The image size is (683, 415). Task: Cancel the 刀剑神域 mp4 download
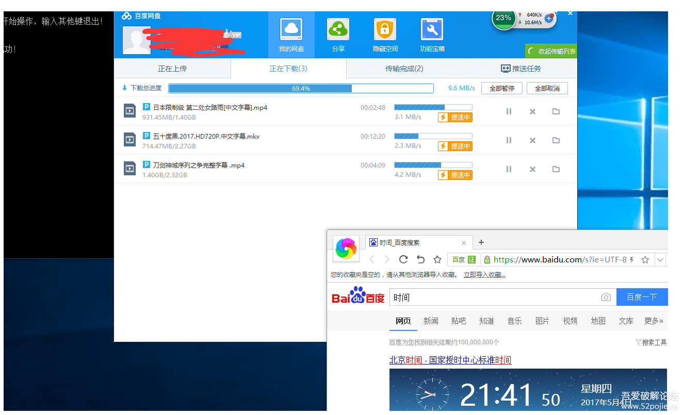532,169
